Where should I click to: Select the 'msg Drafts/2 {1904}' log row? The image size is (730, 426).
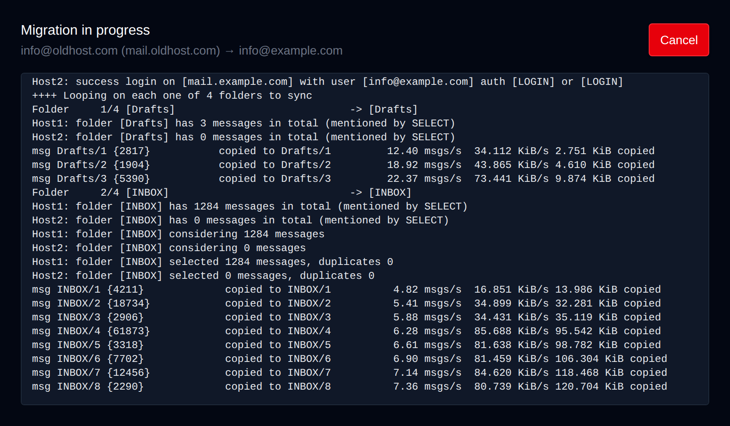343,165
